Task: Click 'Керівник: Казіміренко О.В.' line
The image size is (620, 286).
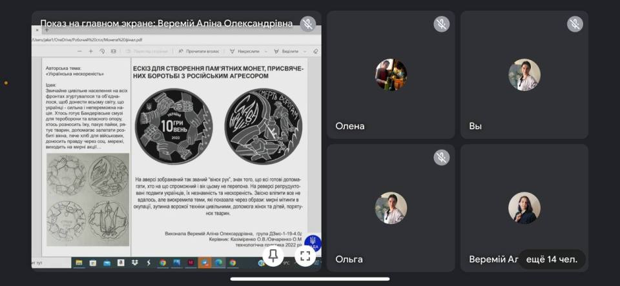Action: (255, 240)
